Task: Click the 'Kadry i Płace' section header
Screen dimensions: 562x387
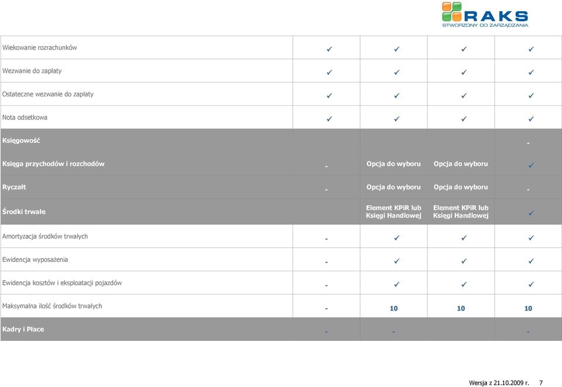Action: (23, 329)
